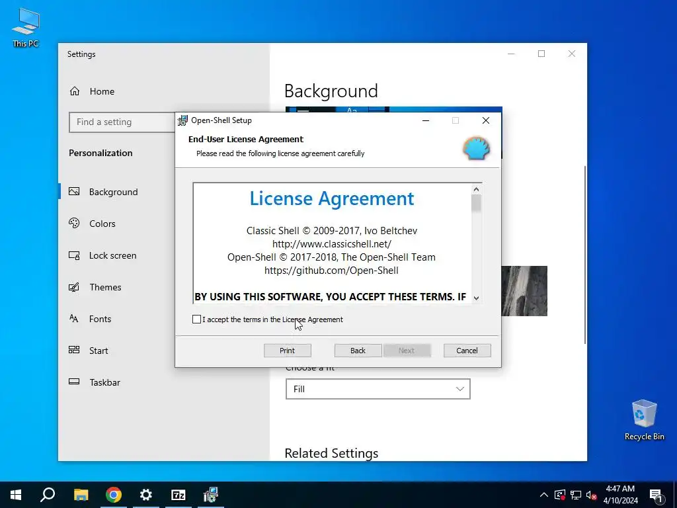Open the Lock screen settings page
This screenshot has height=508, width=677.
click(x=112, y=255)
